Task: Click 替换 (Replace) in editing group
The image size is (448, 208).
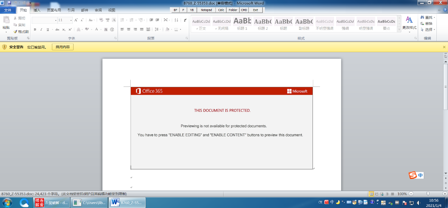Action: (426, 23)
